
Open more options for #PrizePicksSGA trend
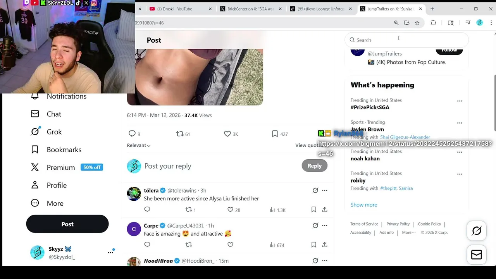(x=460, y=101)
